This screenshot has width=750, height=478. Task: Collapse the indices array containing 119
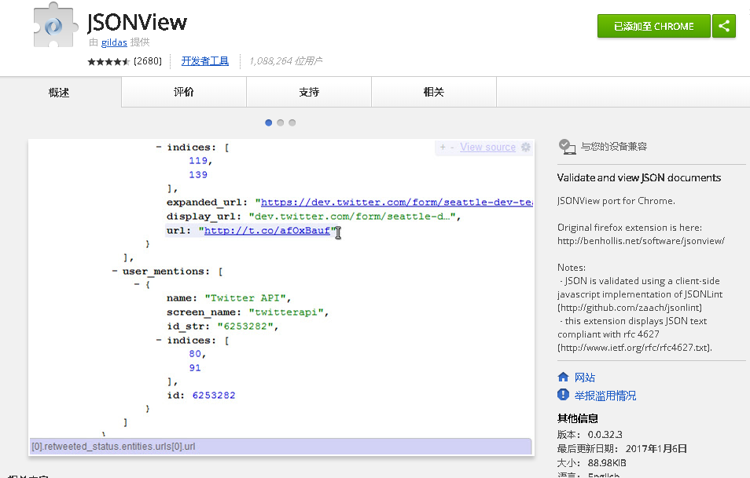coord(158,147)
